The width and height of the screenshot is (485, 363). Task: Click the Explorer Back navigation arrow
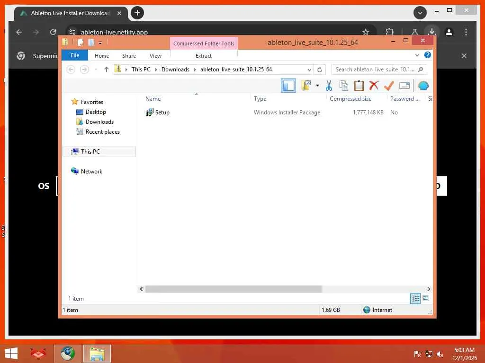[x=71, y=69]
